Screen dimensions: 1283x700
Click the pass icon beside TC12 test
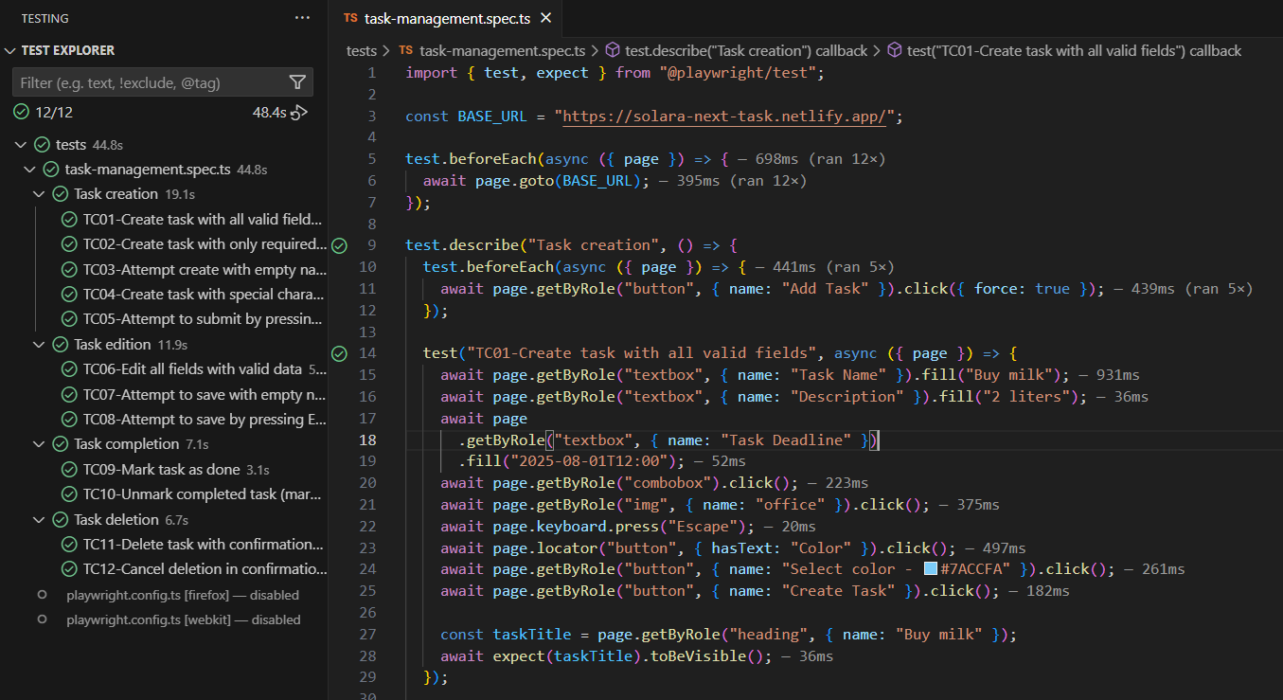point(69,569)
